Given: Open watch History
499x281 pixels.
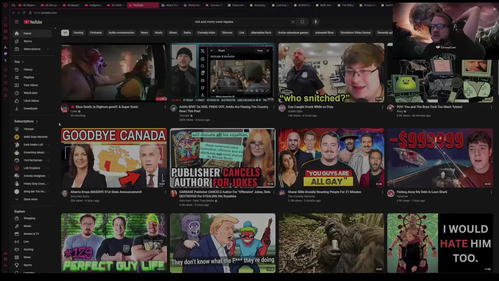Looking at the screenshot, I should click(x=32, y=69).
